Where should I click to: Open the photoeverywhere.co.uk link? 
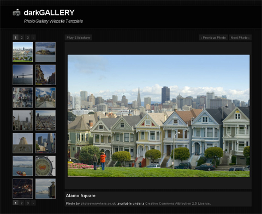pos(98,204)
